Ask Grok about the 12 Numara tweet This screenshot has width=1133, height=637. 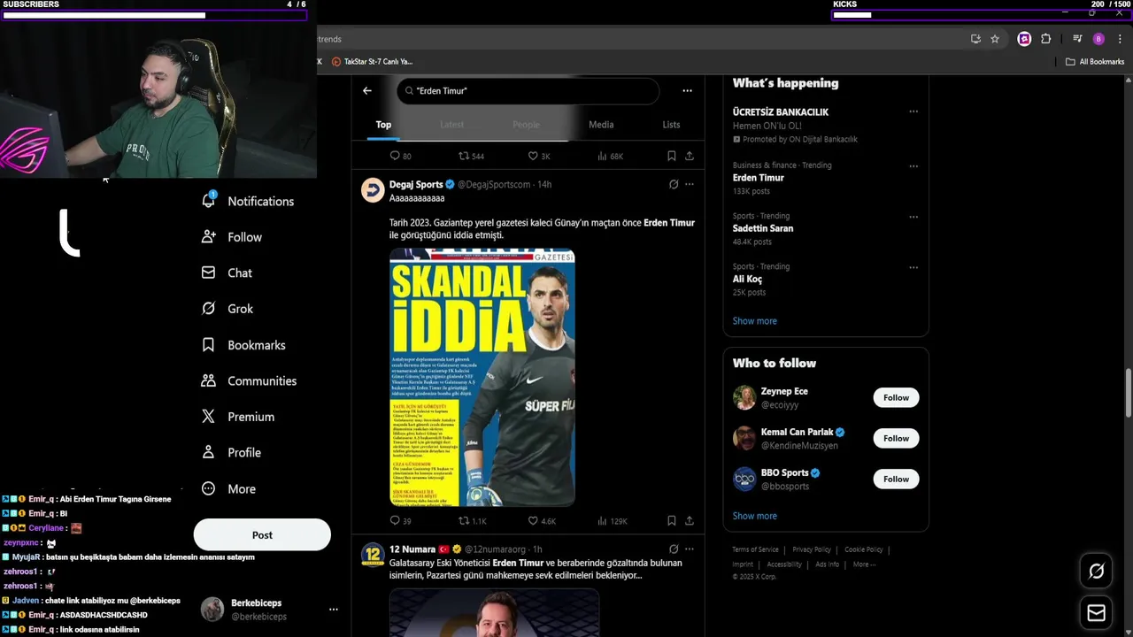[x=674, y=549]
